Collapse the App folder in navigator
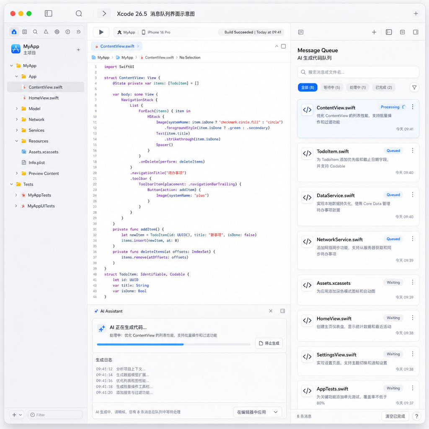 pos(17,76)
